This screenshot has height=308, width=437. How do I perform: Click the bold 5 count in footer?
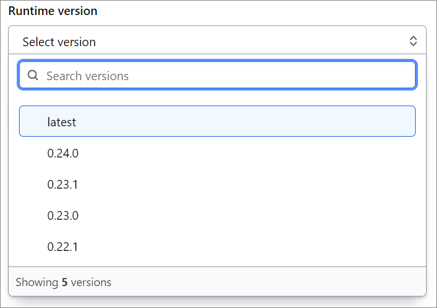coord(65,283)
